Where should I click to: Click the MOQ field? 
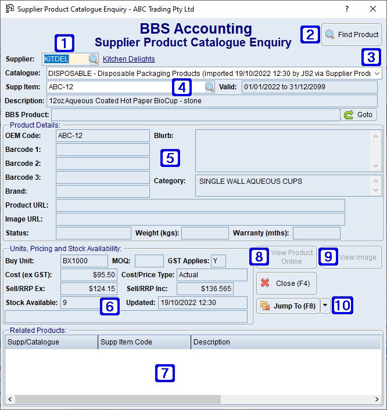coord(149,261)
